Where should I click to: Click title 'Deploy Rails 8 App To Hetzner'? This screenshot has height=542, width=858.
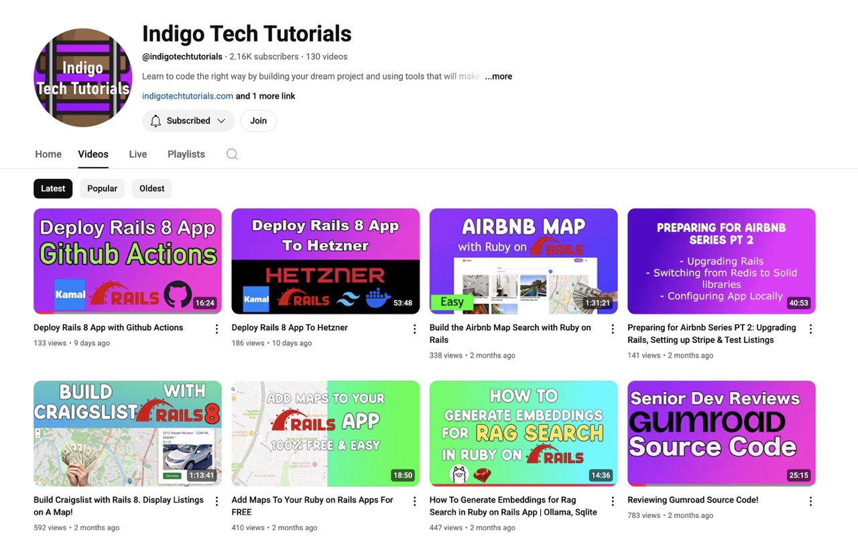[x=290, y=328]
